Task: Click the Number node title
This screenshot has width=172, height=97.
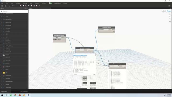Action: point(85,78)
